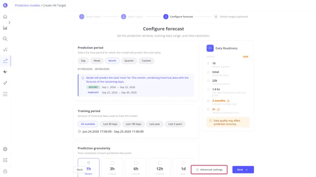Click info icon next to 3 months
Screen dimensions: 316x177
click(228, 101)
